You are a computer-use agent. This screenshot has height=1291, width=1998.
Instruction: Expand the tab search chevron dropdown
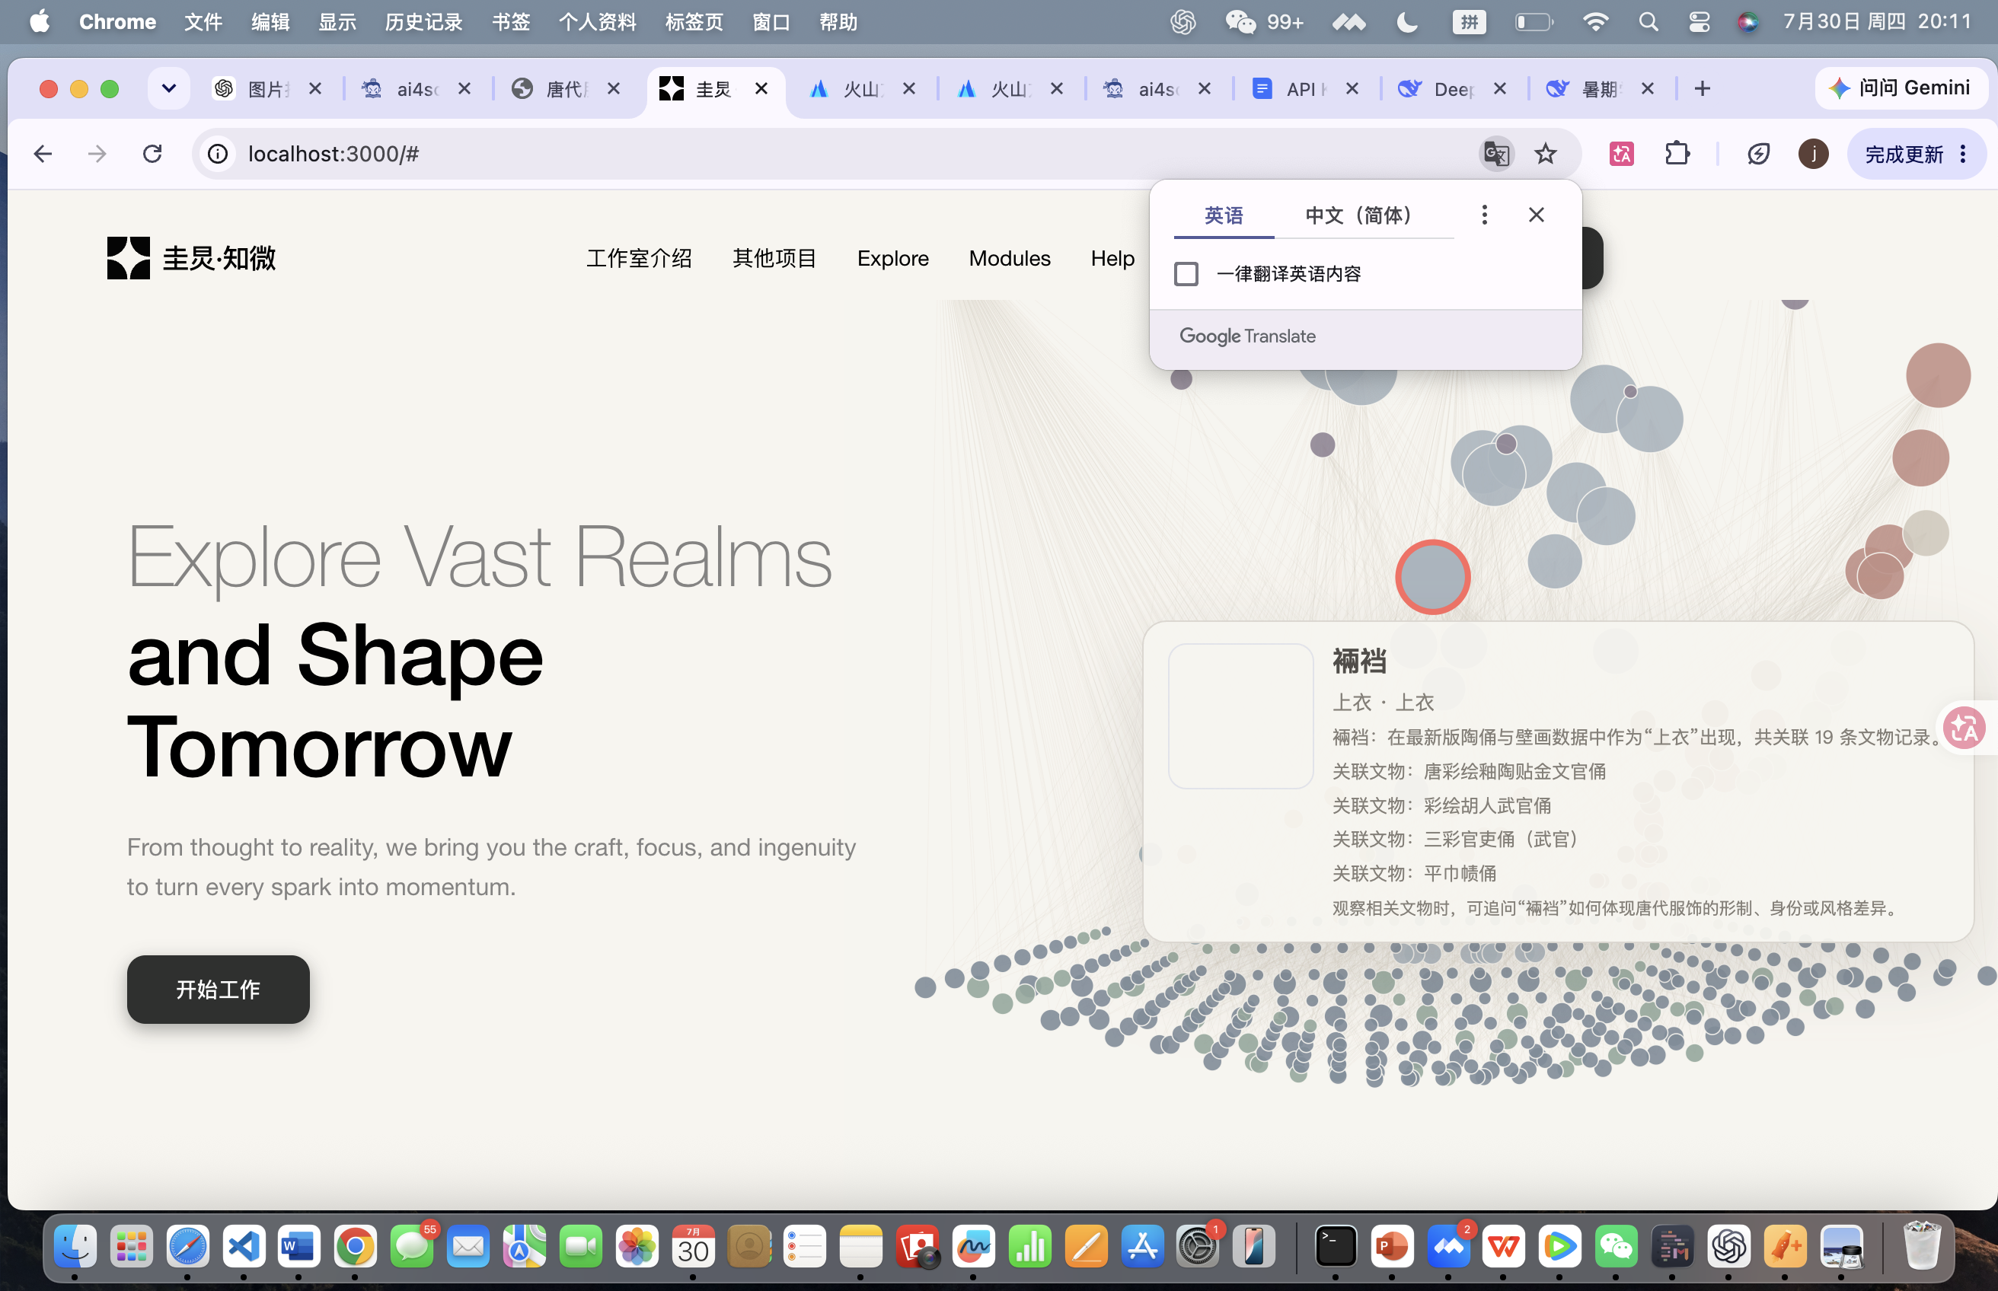[x=168, y=88]
